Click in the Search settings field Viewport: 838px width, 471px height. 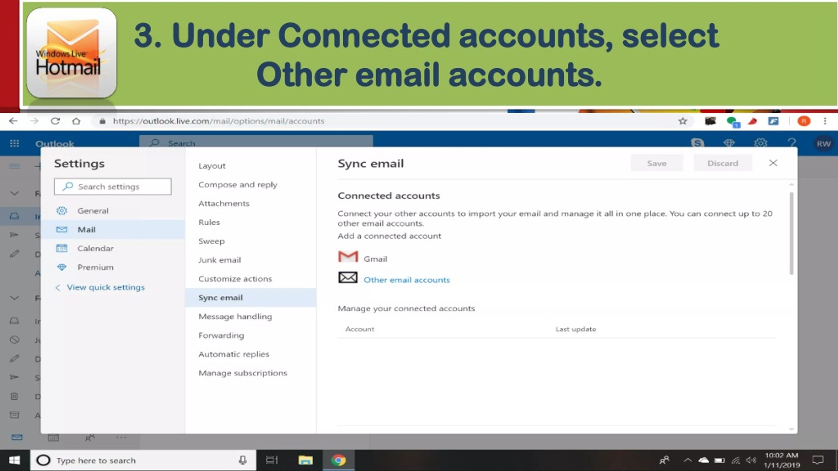click(113, 186)
